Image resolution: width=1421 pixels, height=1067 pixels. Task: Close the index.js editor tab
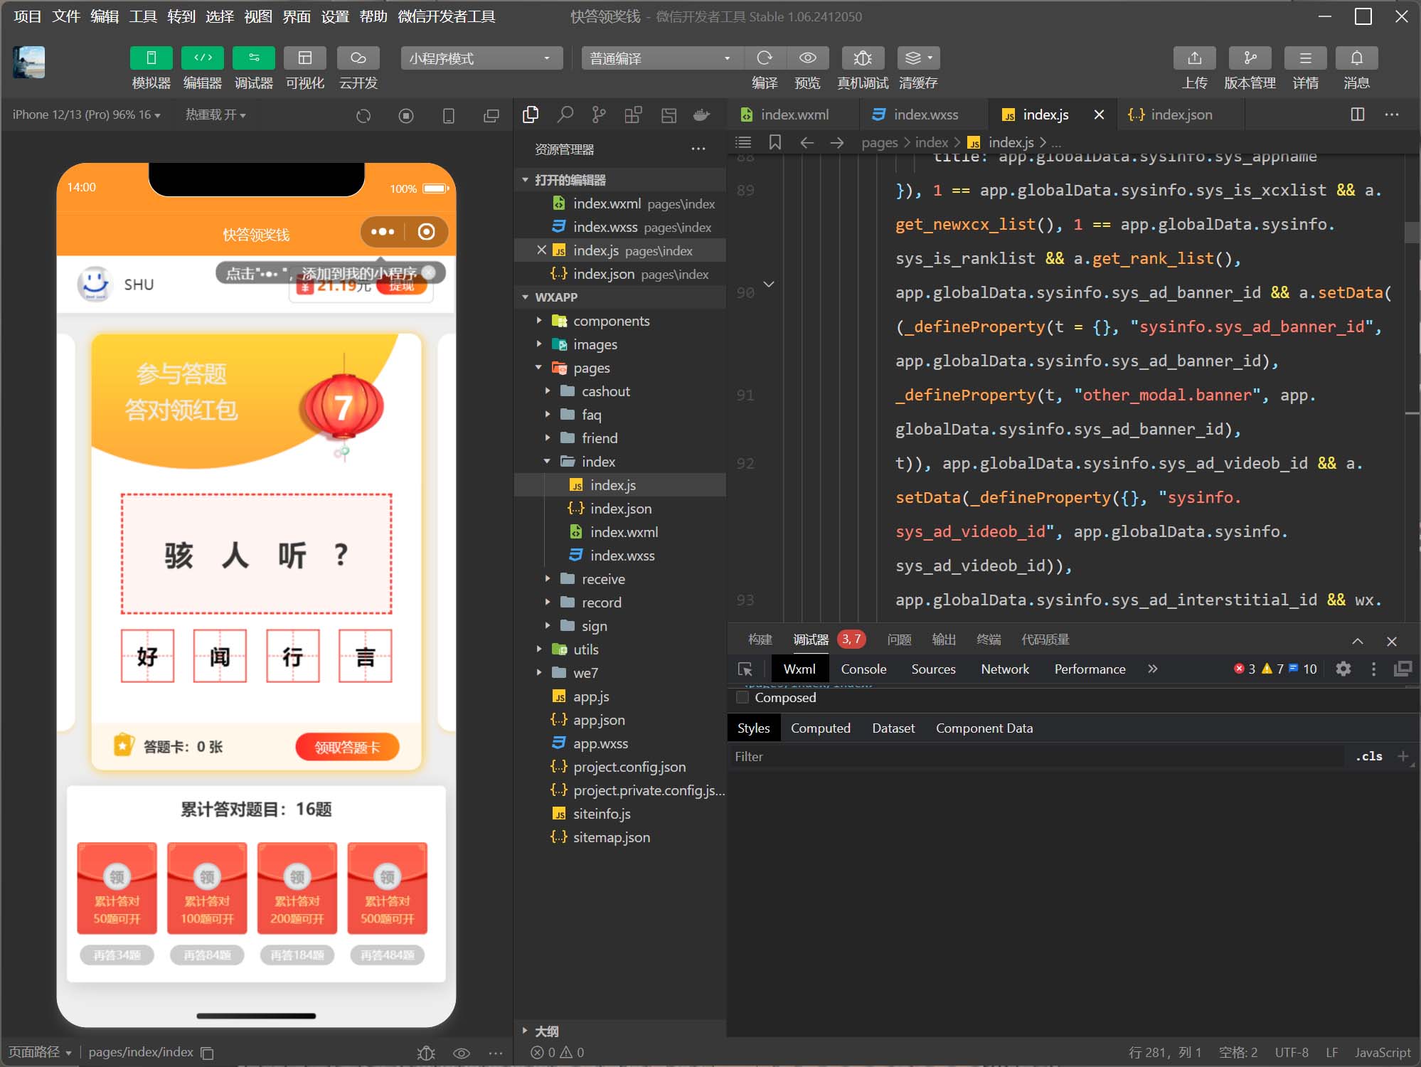(x=1099, y=115)
